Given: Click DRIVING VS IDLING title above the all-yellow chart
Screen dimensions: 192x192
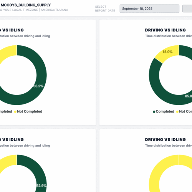Looking at the screenshot, I should 166,139.
